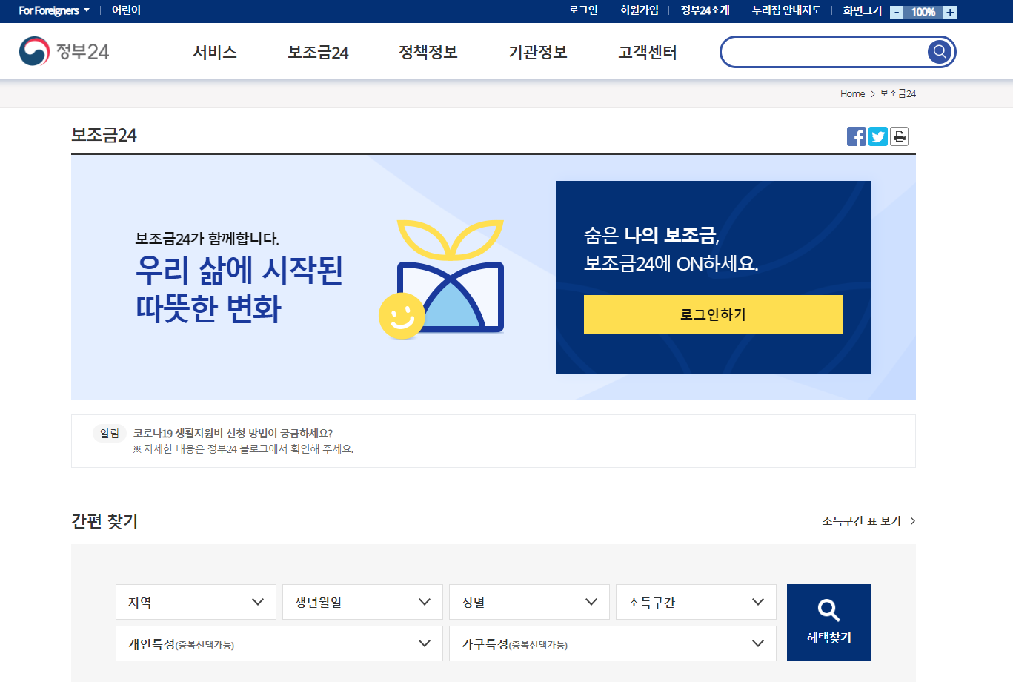The width and height of the screenshot is (1013, 682).
Task: Expand the 가구특성 multi-select dropdown
Action: tap(613, 643)
